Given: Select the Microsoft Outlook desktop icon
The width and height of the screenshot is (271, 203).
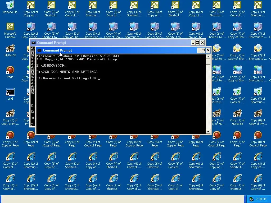Looking at the screenshot, I should click(10, 31).
